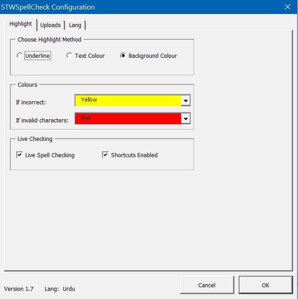Pick Background Colour as highlight method

[123, 56]
